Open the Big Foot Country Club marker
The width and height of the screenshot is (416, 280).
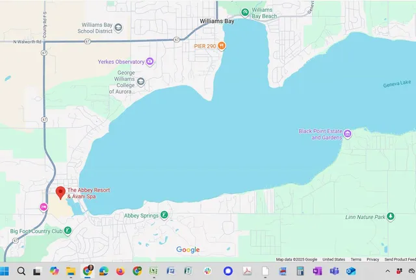coord(67,231)
